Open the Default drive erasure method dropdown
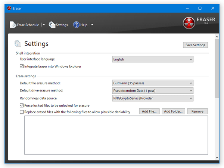This screenshot has height=168, width=224. [153, 90]
